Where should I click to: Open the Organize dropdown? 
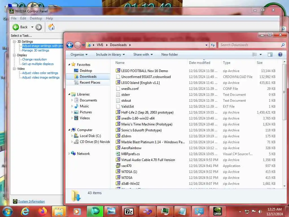click(x=79, y=55)
